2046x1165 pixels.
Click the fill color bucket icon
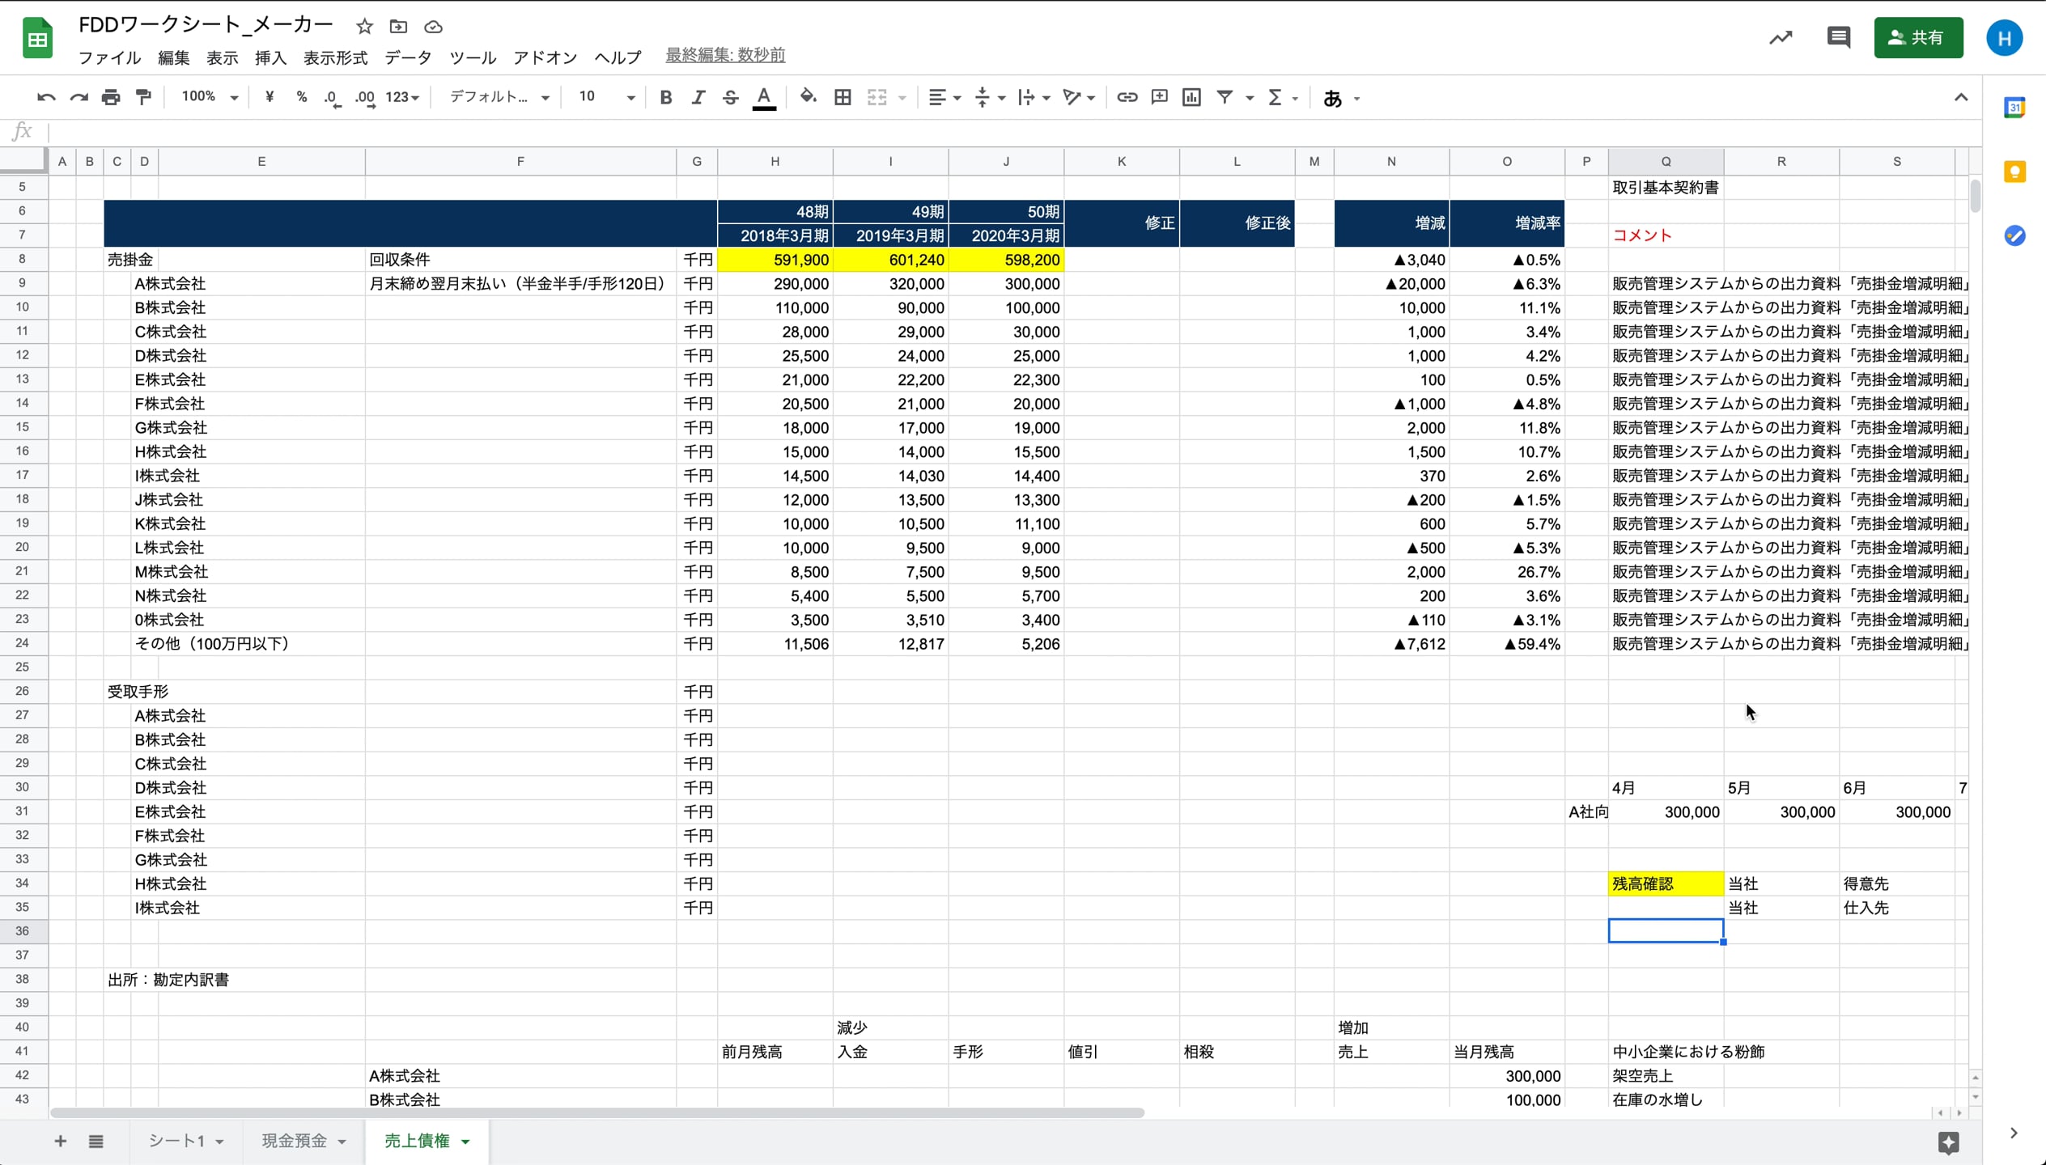tap(807, 98)
